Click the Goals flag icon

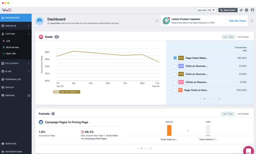pos(41,37)
